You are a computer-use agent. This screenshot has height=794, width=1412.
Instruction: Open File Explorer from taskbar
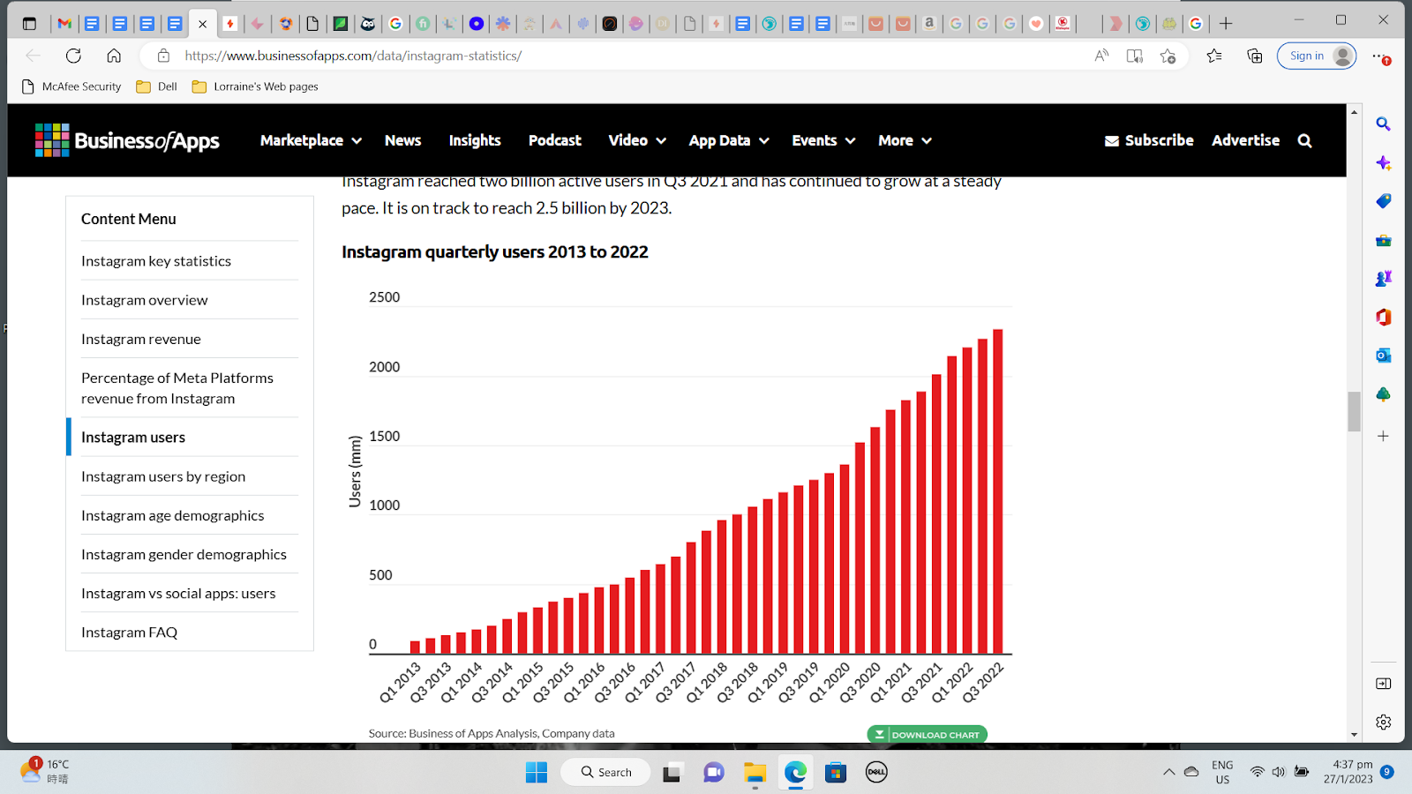point(754,773)
